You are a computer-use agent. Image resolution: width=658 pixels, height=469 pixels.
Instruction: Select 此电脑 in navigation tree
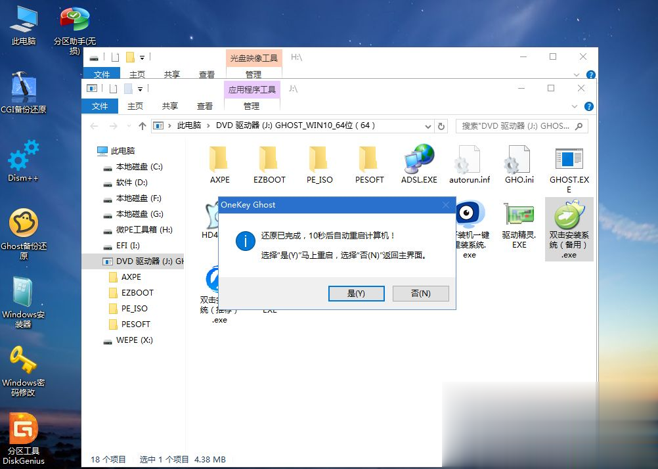[116, 150]
